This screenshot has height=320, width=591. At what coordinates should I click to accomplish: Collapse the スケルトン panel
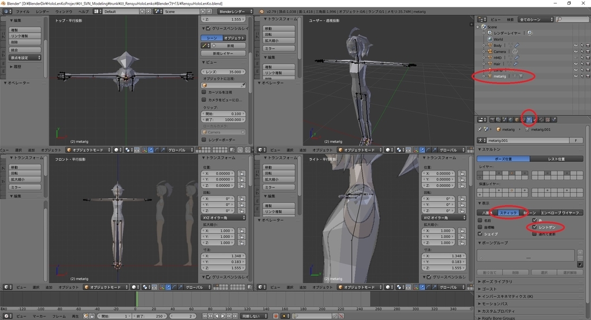pos(489,149)
